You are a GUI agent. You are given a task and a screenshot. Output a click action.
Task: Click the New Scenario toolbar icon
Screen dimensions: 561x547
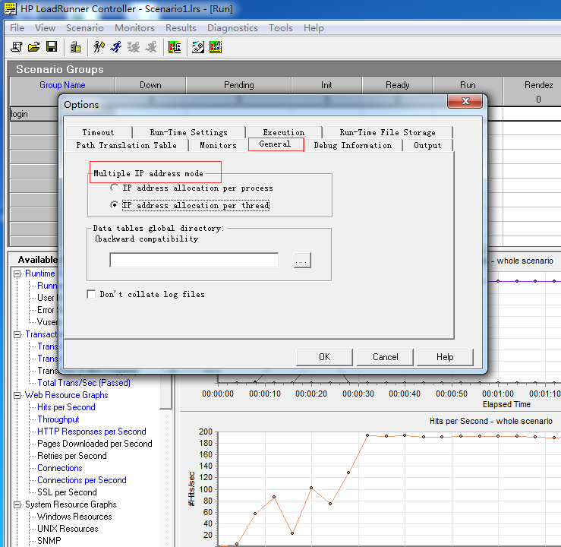(16, 47)
